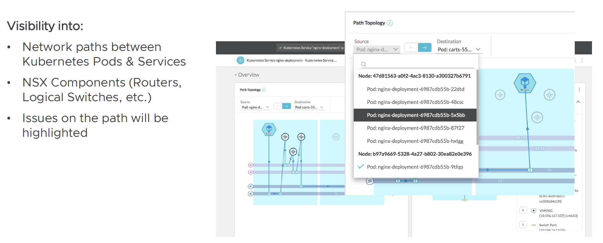Click the small hexagon pod icon in left topology
The width and height of the screenshot is (603, 243).
(x=269, y=129)
